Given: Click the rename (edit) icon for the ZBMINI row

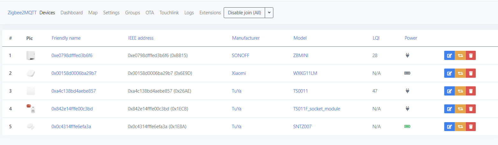Looking at the screenshot, I should coord(449,56).
